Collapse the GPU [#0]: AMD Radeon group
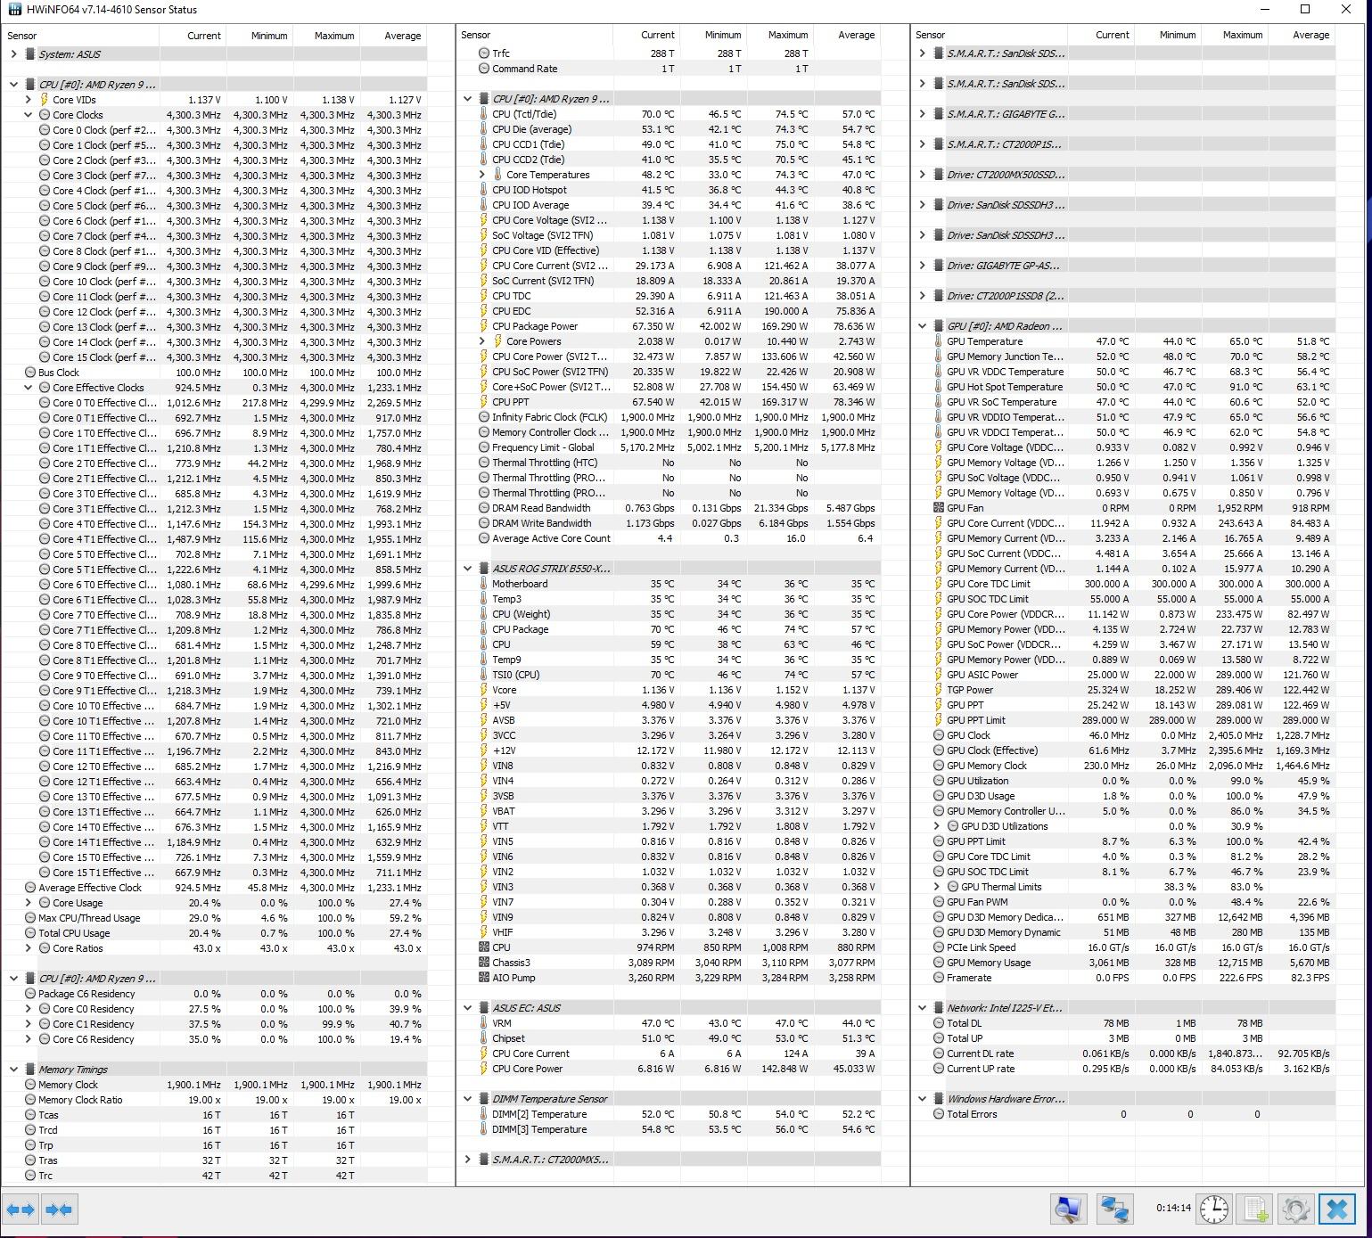1372x1238 pixels. click(x=922, y=326)
